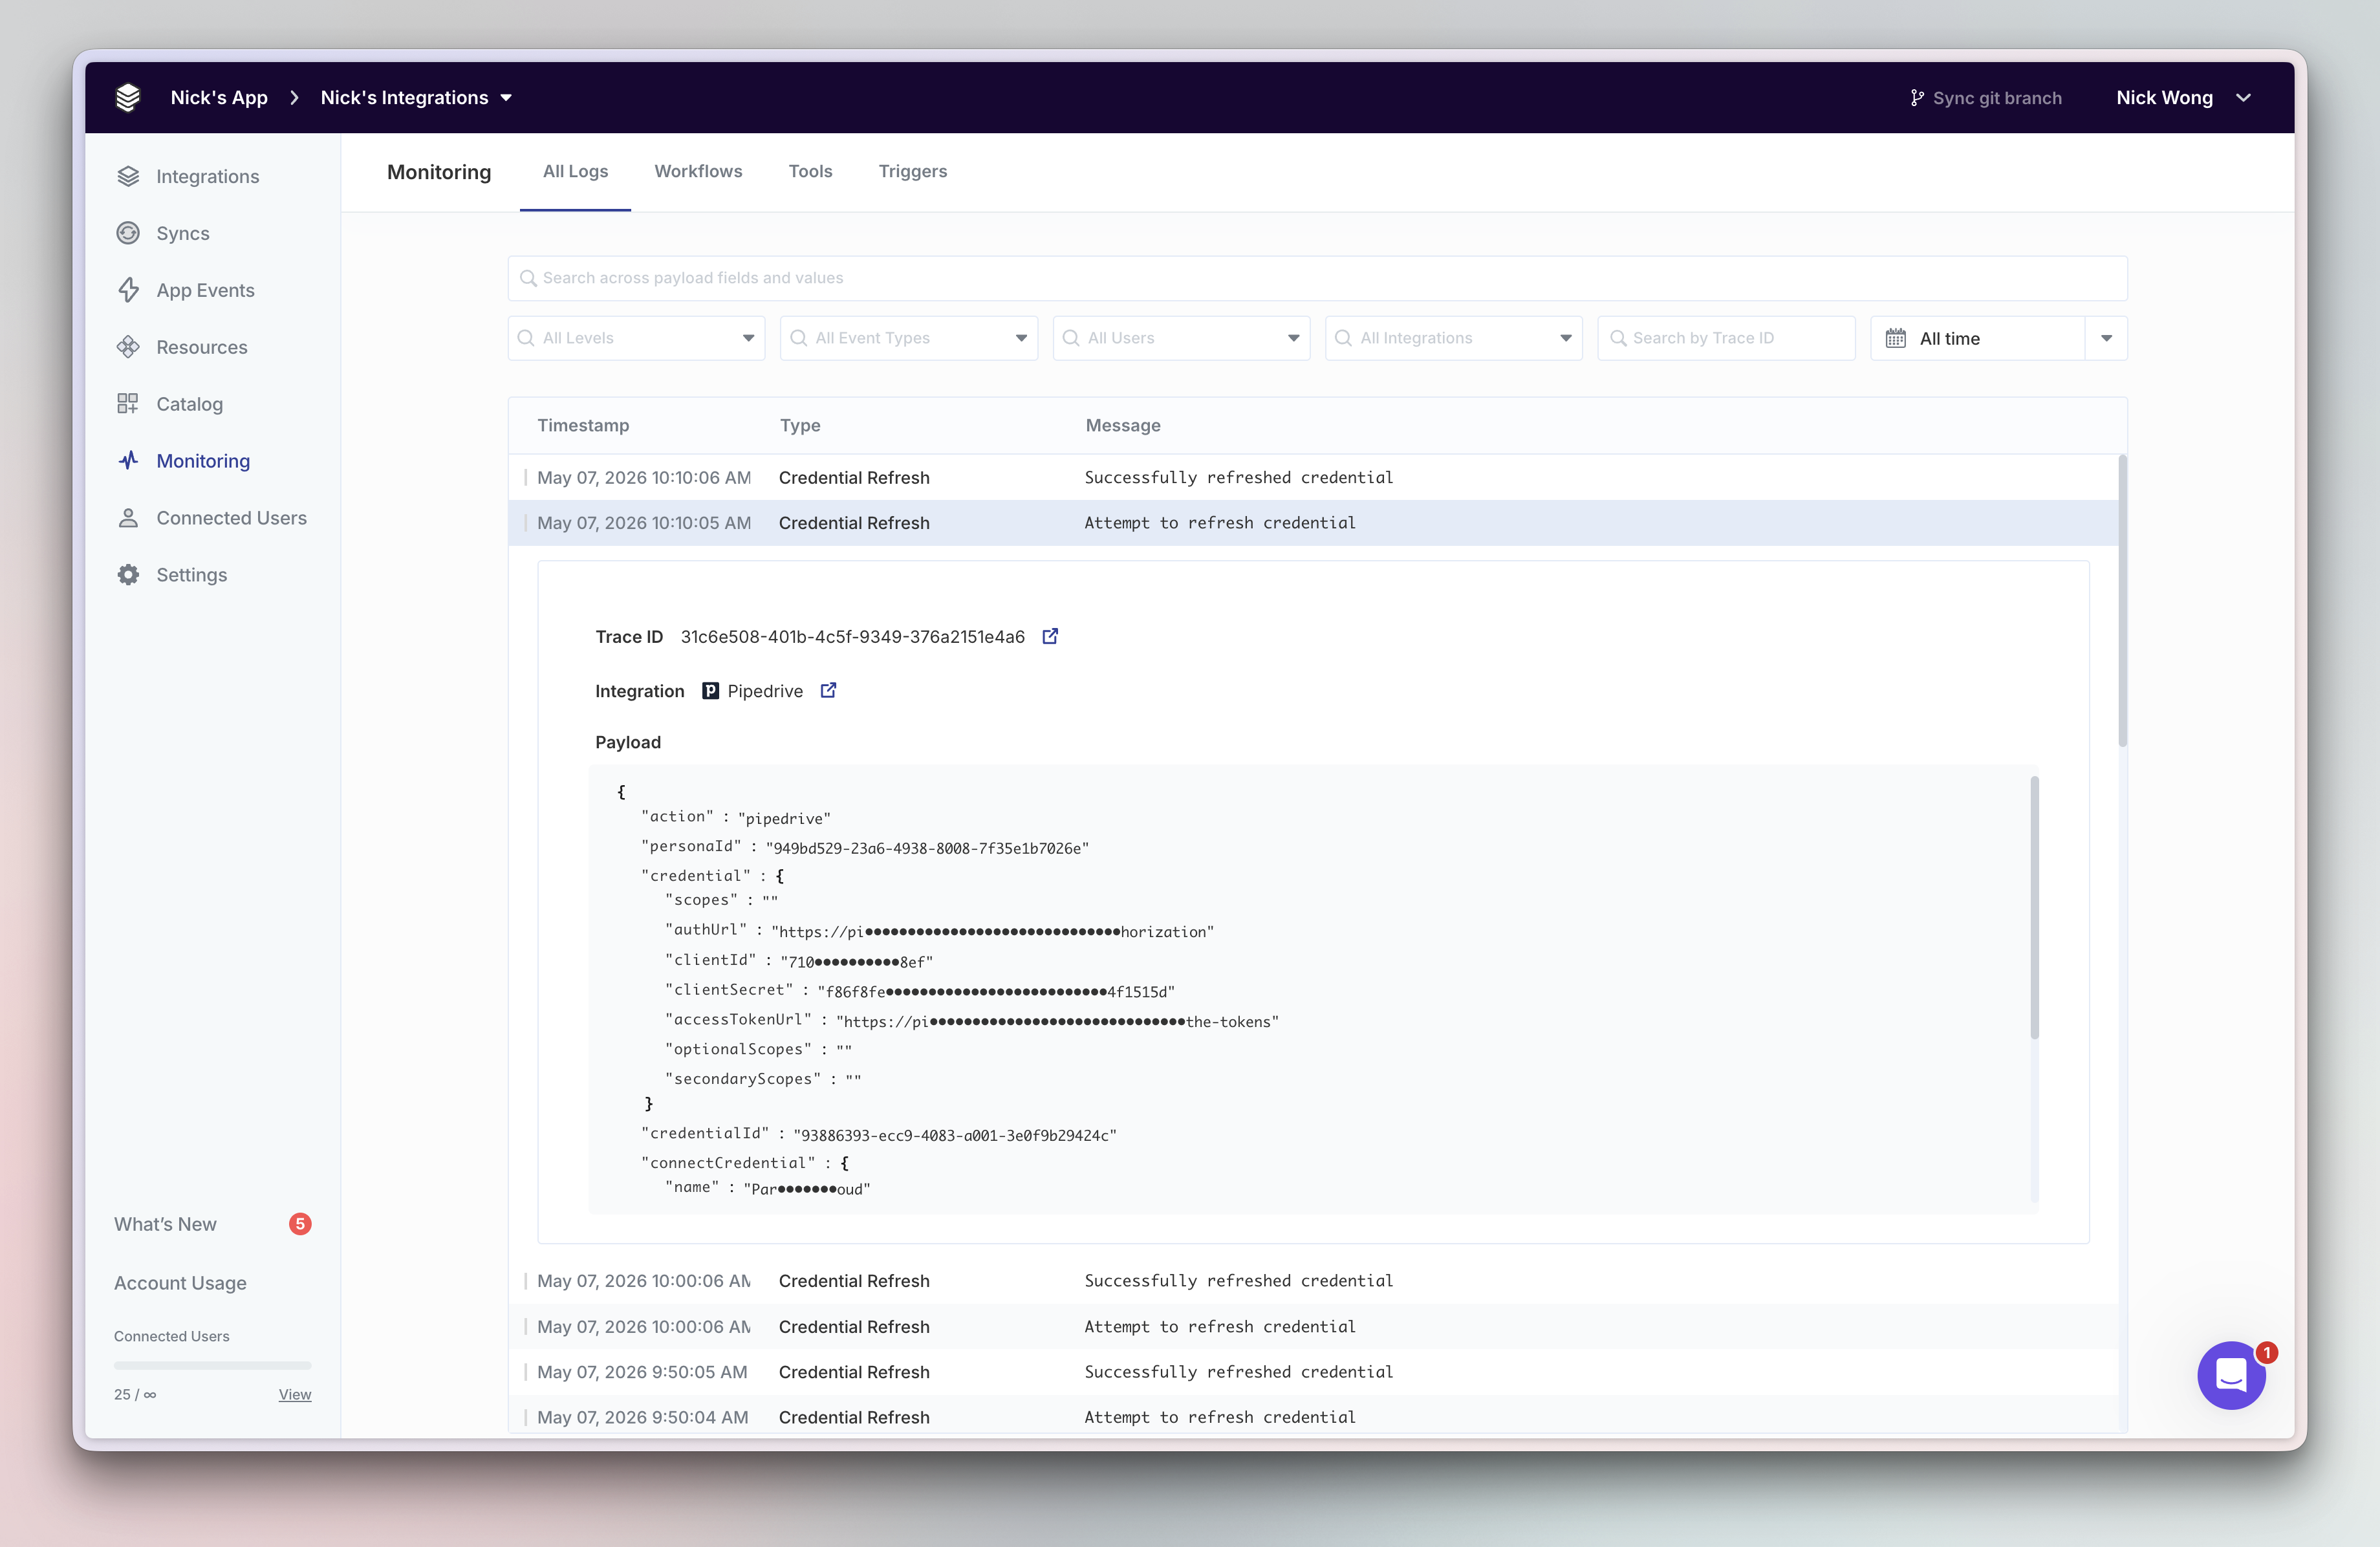Select the 10:10:06 AM Successfully refreshed row

click(x=1313, y=478)
